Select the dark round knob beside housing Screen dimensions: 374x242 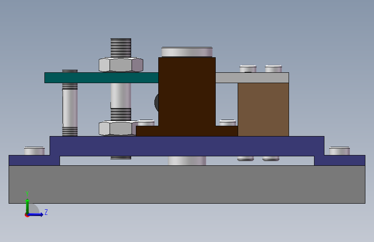(157, 102)
